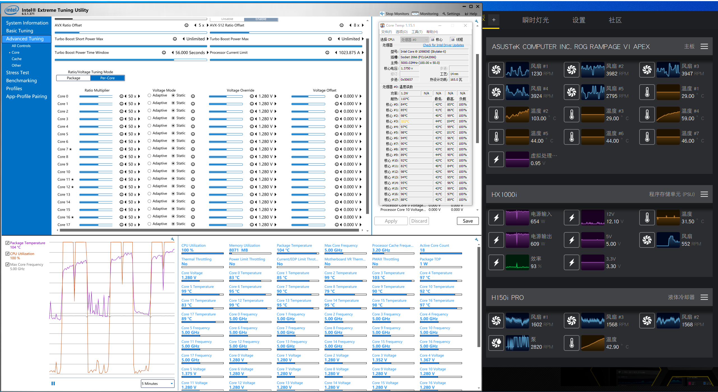Open the Help icon in XTU header
The image size is (718, 392).
point(467,14)
